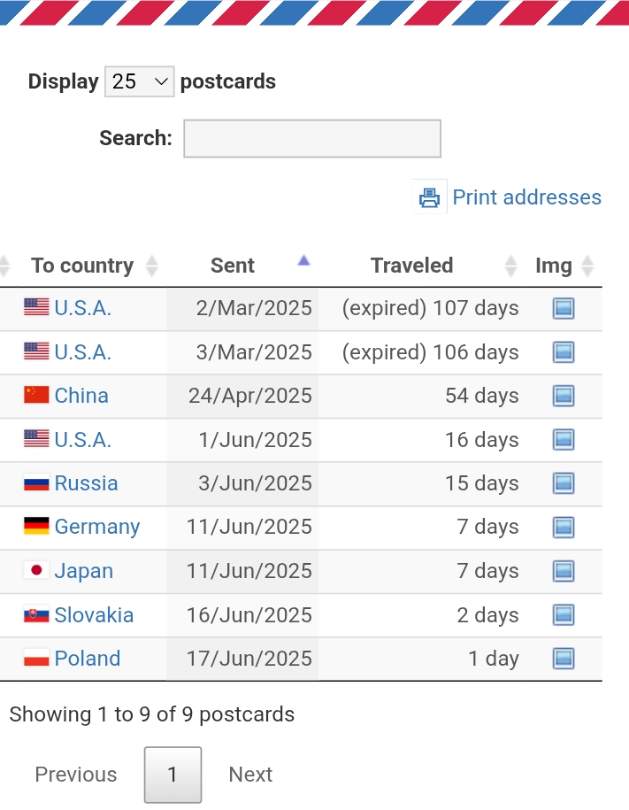Click image icon in Russia row
629x810 pixels.
tap(564, 483)
